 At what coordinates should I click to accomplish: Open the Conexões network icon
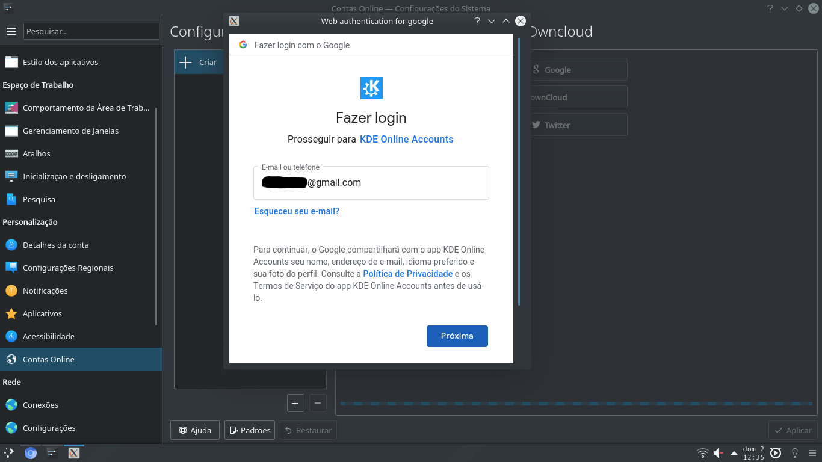pyautogui.click(x=11, y=405)
